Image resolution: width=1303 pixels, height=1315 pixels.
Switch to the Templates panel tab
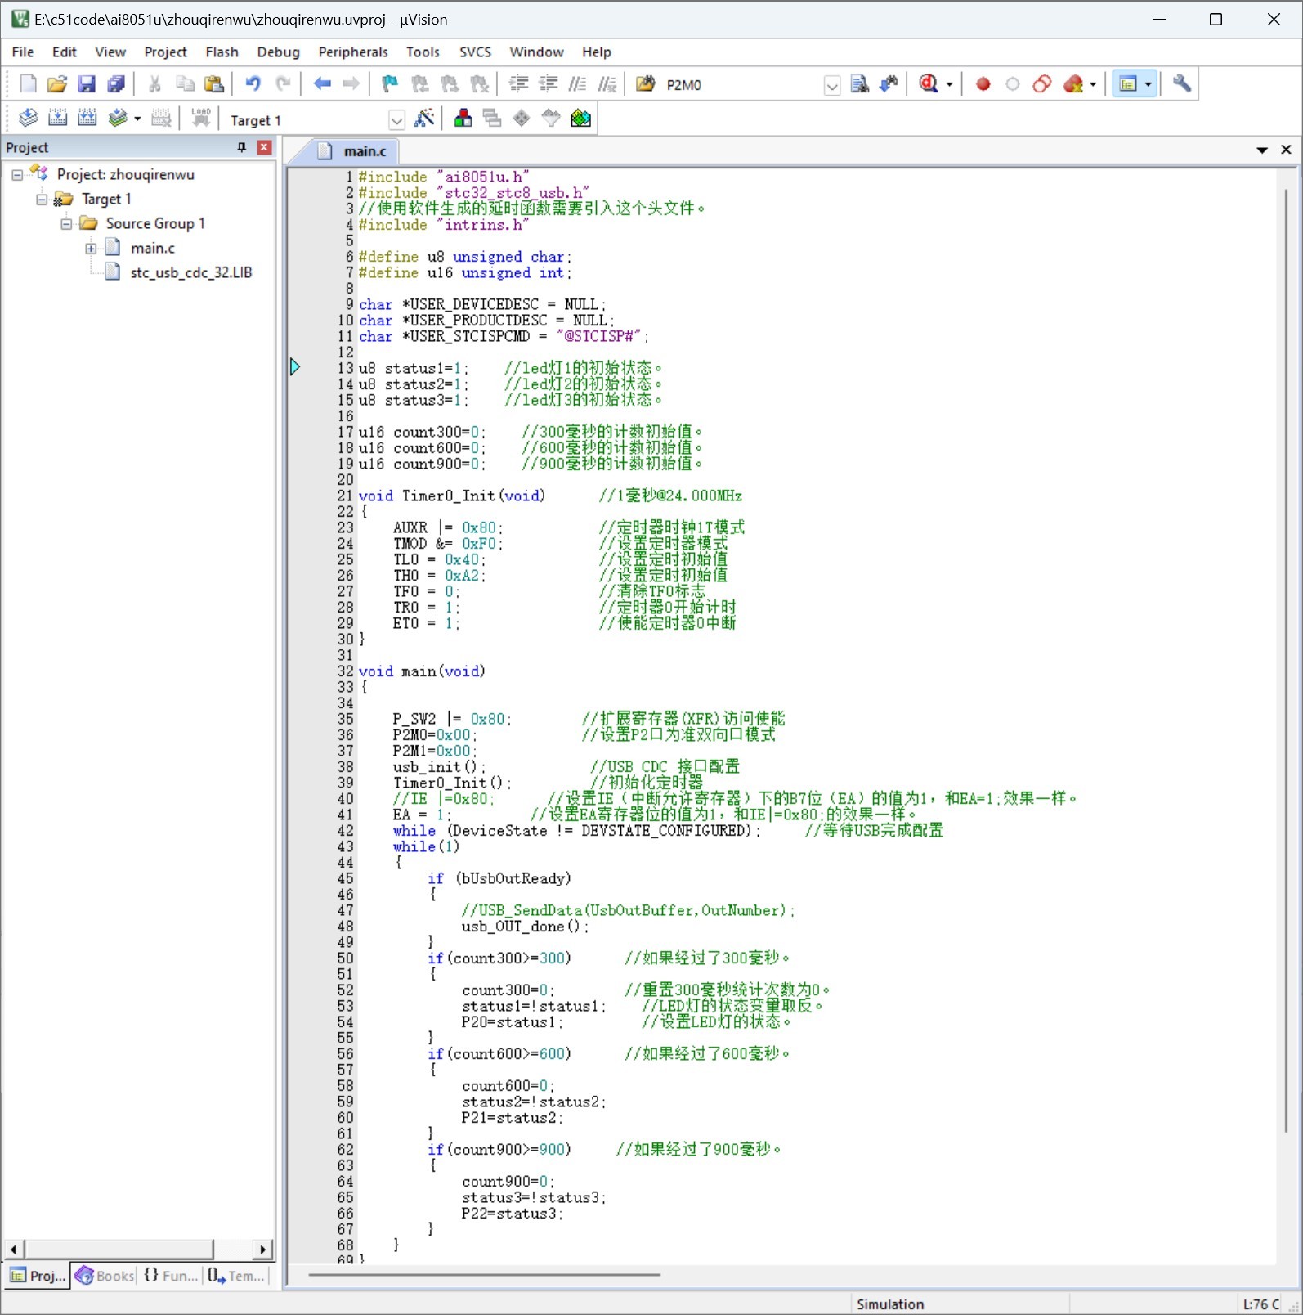[x=235, y=1276]
